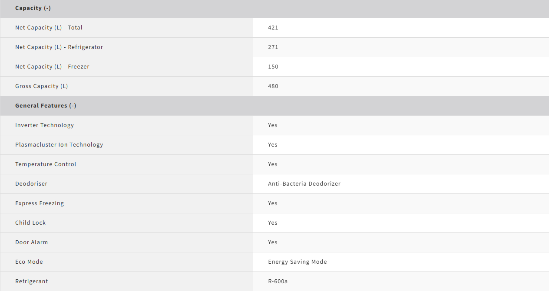Select the 271 refrigerator capacity value
The image size is (549, 291).
coord(273,47)
